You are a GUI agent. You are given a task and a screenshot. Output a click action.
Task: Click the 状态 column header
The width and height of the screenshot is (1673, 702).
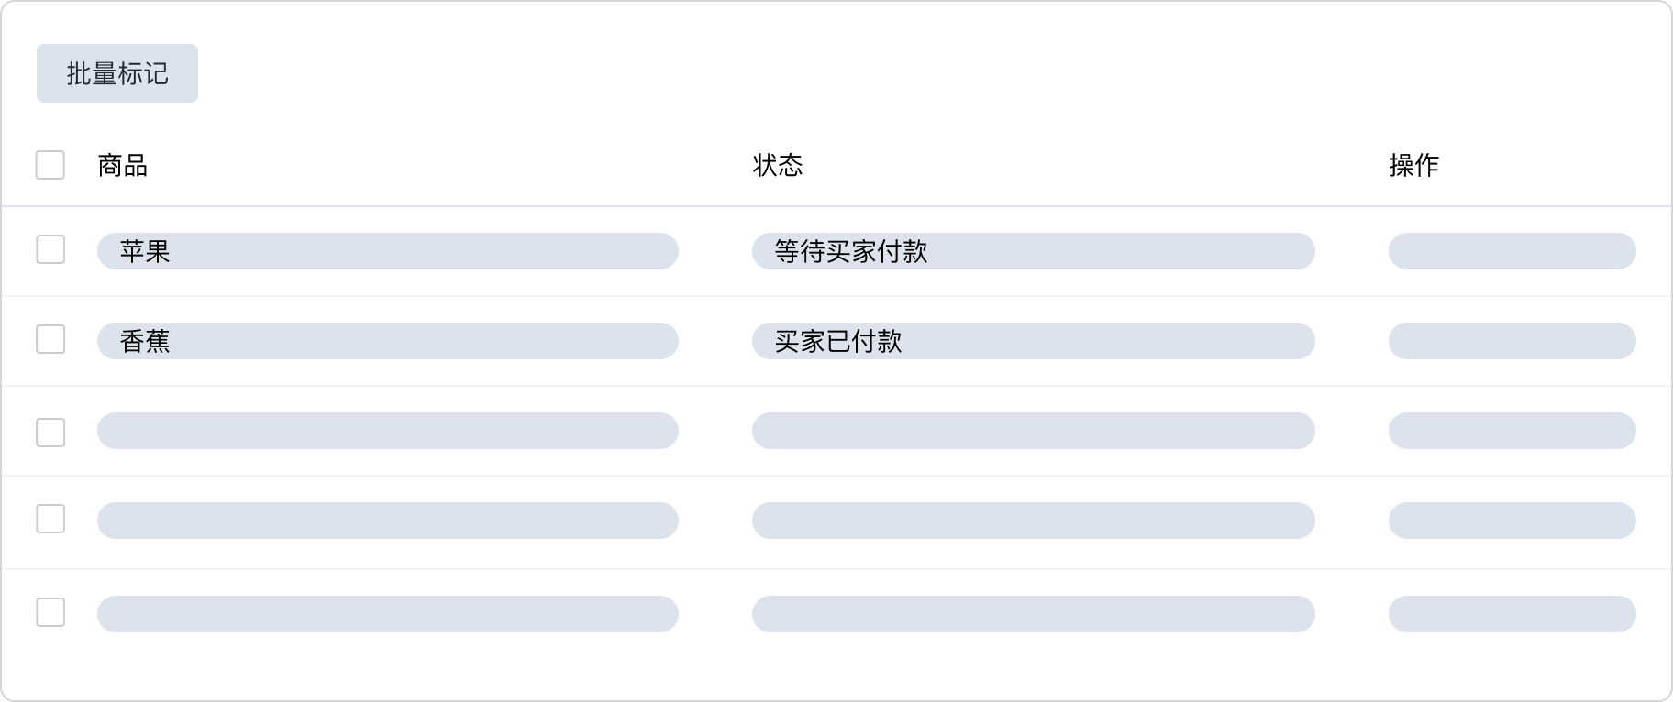click(777, 166)
